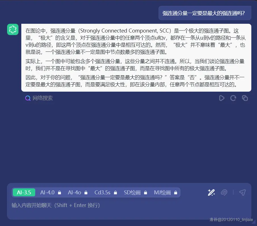Open the SD绘画 drawing mode
Screen dimensions: 257x226
pos(135,193)
